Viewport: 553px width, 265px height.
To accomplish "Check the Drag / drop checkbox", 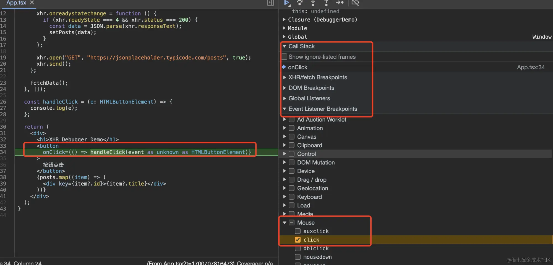I will click(x=291, y=180).
